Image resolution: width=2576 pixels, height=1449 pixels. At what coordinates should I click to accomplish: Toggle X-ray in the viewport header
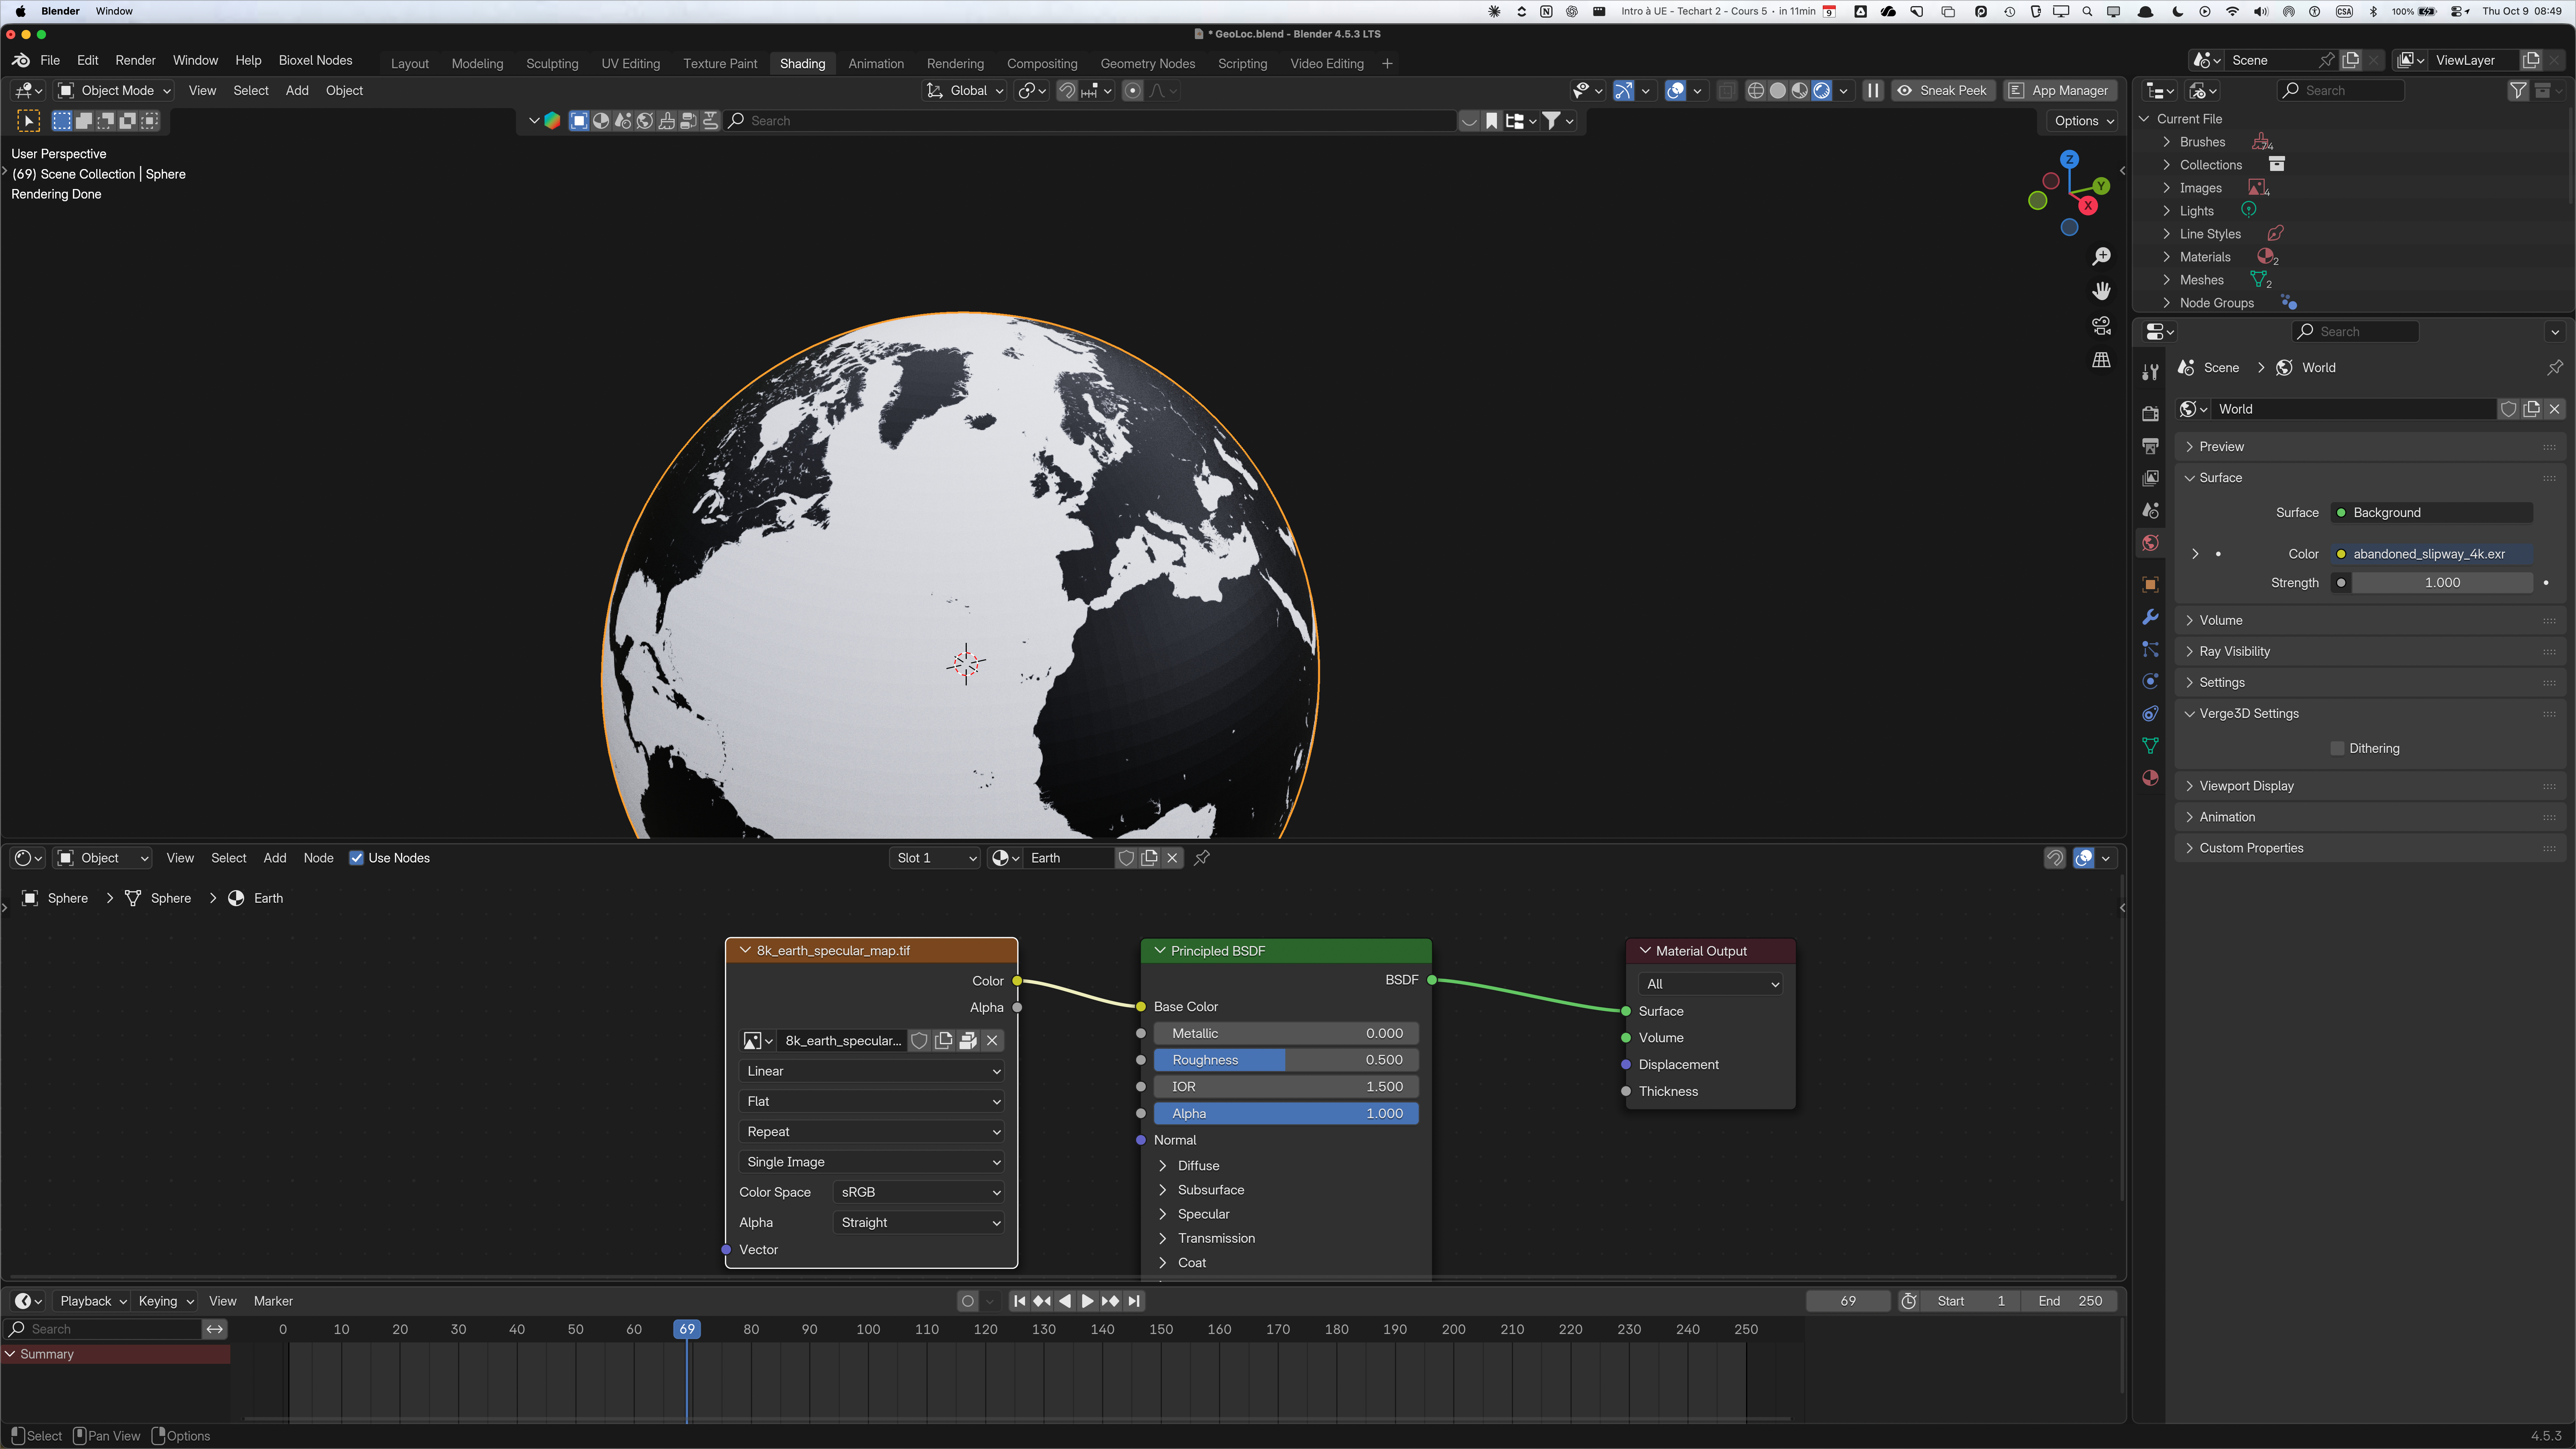[x=1726, y=91]
